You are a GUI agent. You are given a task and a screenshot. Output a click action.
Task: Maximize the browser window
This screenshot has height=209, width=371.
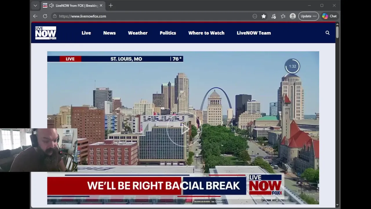[322, 6]
